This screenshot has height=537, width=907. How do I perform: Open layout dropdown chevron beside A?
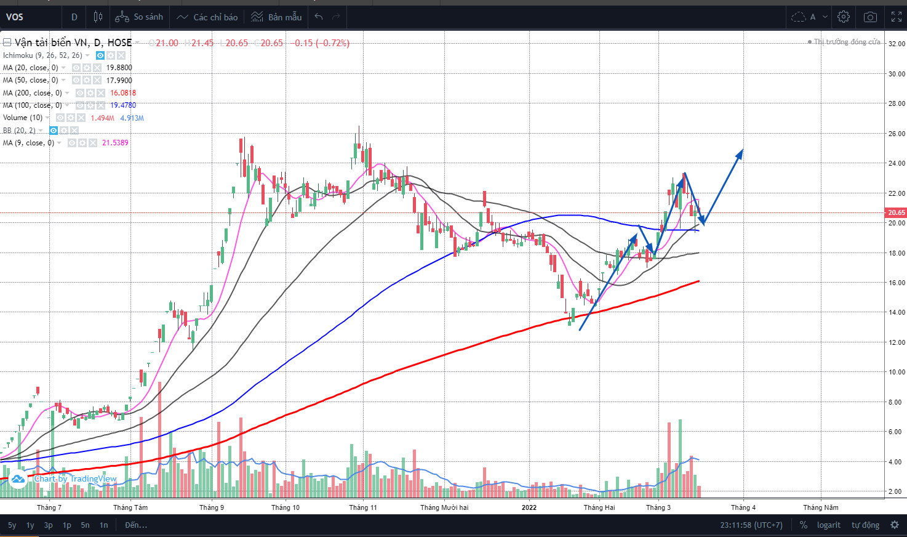point(825,17)
